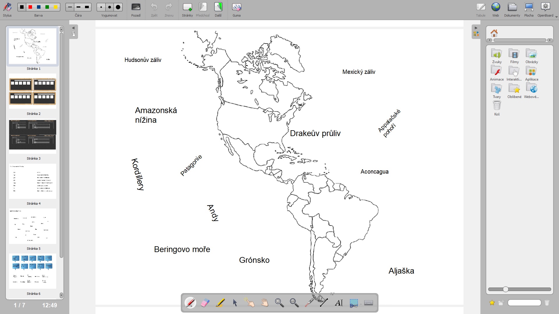Open the virtual keyboard
Image resolution: width=559 pixels, height=314 pixels.
pos(369,303)
